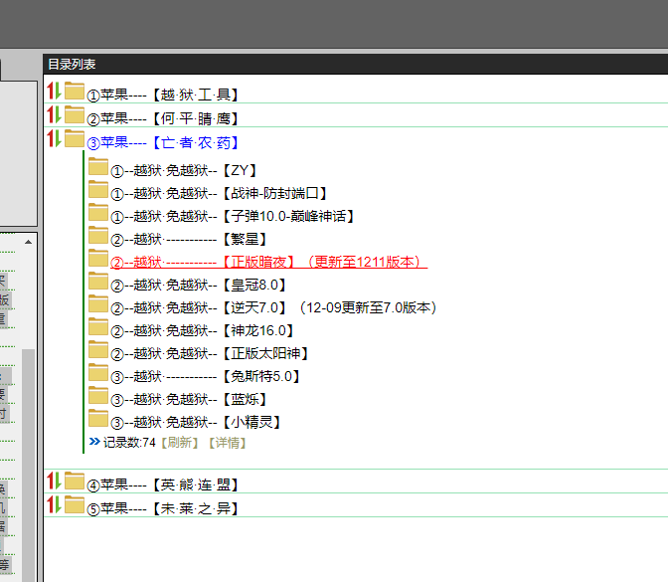
Task: Click the folder icon of 战神-防封端口
Action: [x=97, y=190]
